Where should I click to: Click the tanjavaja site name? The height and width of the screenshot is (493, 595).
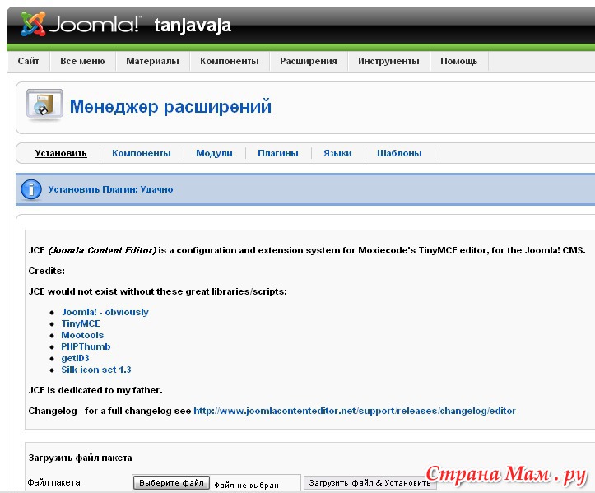[193, 26]
